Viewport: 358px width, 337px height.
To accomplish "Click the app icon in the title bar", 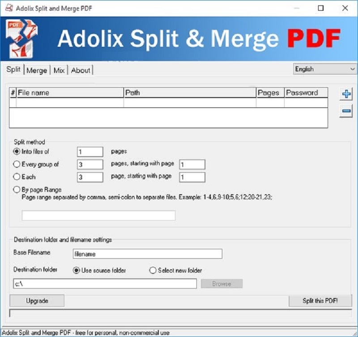I will click(9, 8).
